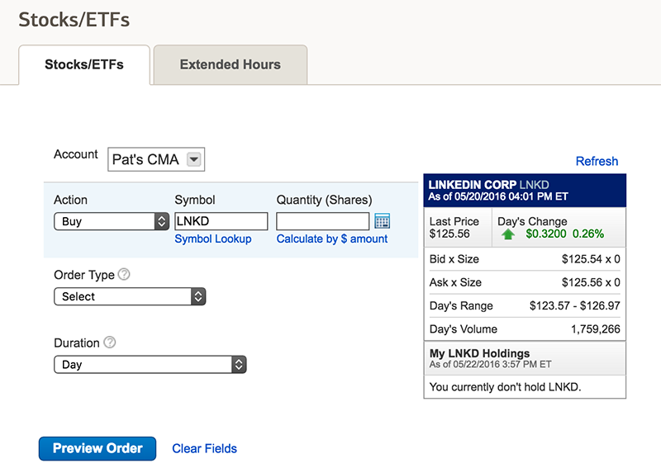
Task: Open the Action dropdown set to Buy
Action: [112, 221]
